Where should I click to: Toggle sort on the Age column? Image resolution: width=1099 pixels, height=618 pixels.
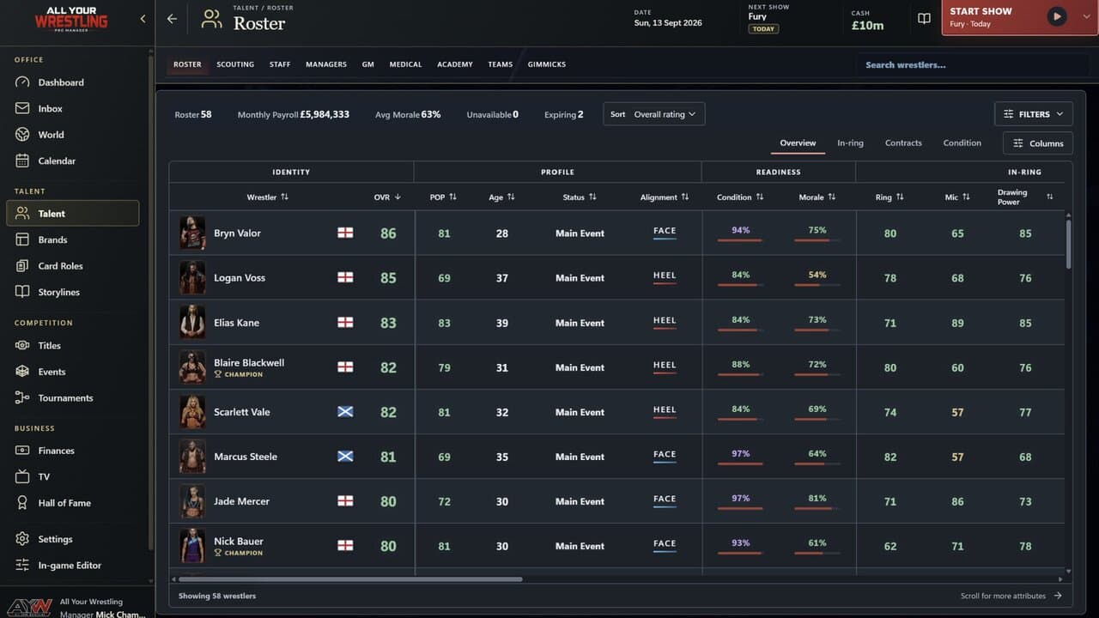[501, 197]
